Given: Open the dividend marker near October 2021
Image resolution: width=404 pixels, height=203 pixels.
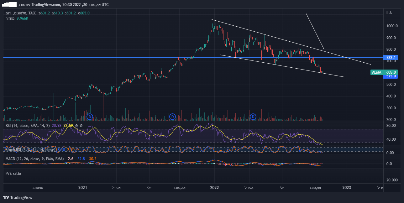Looking at the screenshot, I should tap(172, 117).
